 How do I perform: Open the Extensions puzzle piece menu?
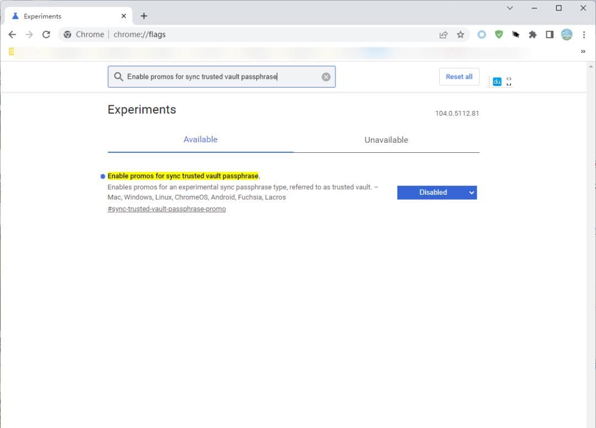coord(533,34)
